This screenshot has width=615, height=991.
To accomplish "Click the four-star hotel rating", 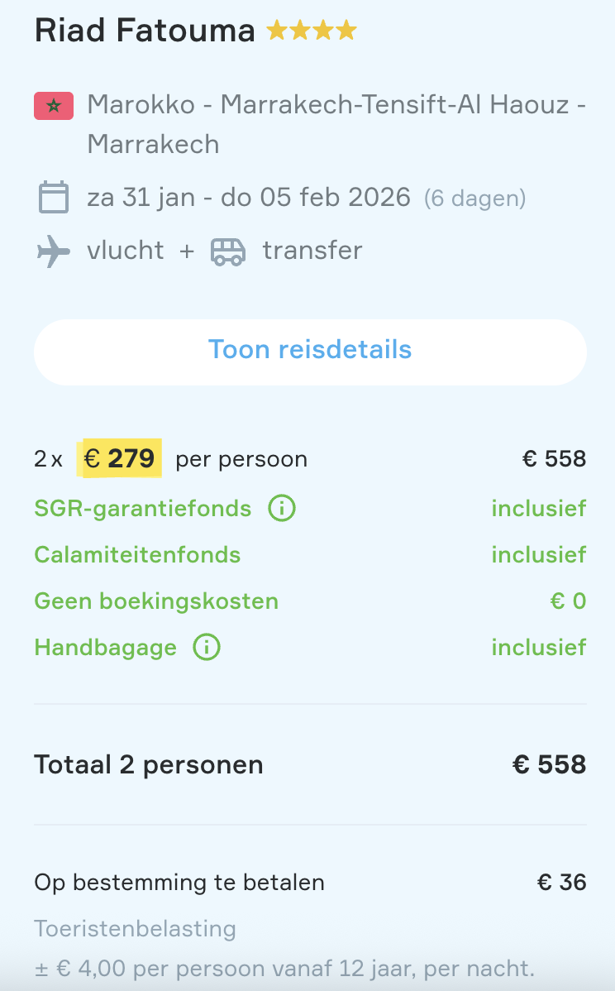I will tap(312, 31).
